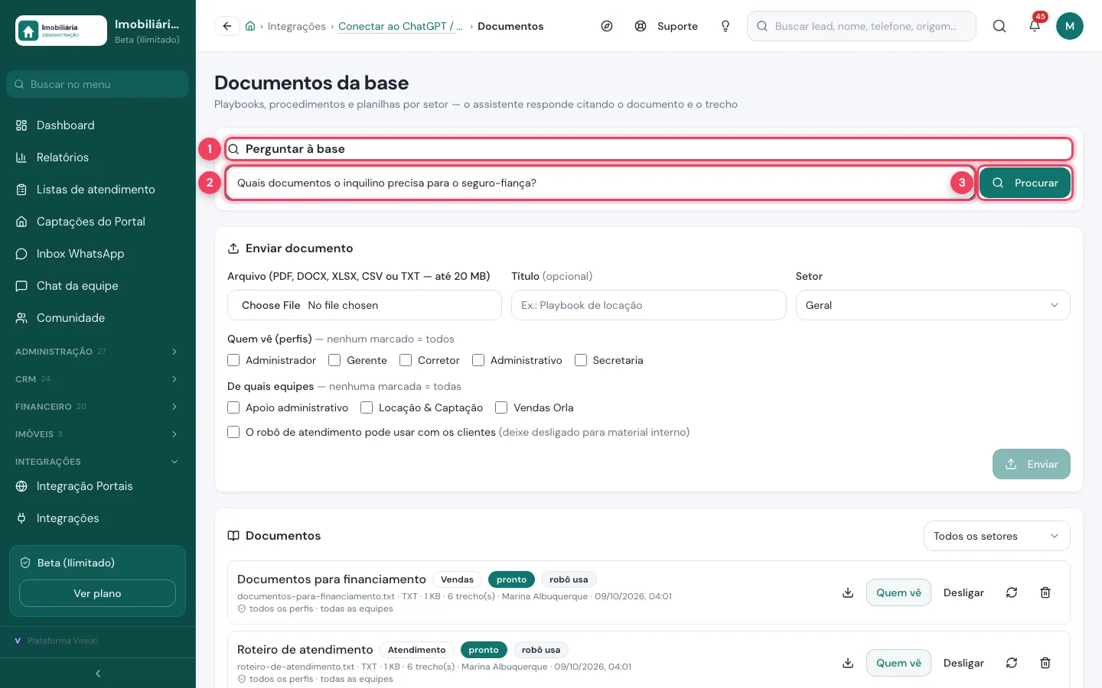This screenshot has width=1102, height=688.
Task: Click Desligar for Roteiro de atendimento
Action: point(963,663)
